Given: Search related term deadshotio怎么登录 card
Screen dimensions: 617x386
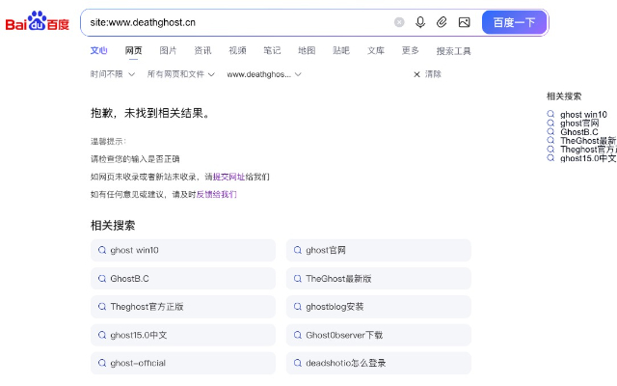Looking at the screenshot, I should click(x=379, y=363).
